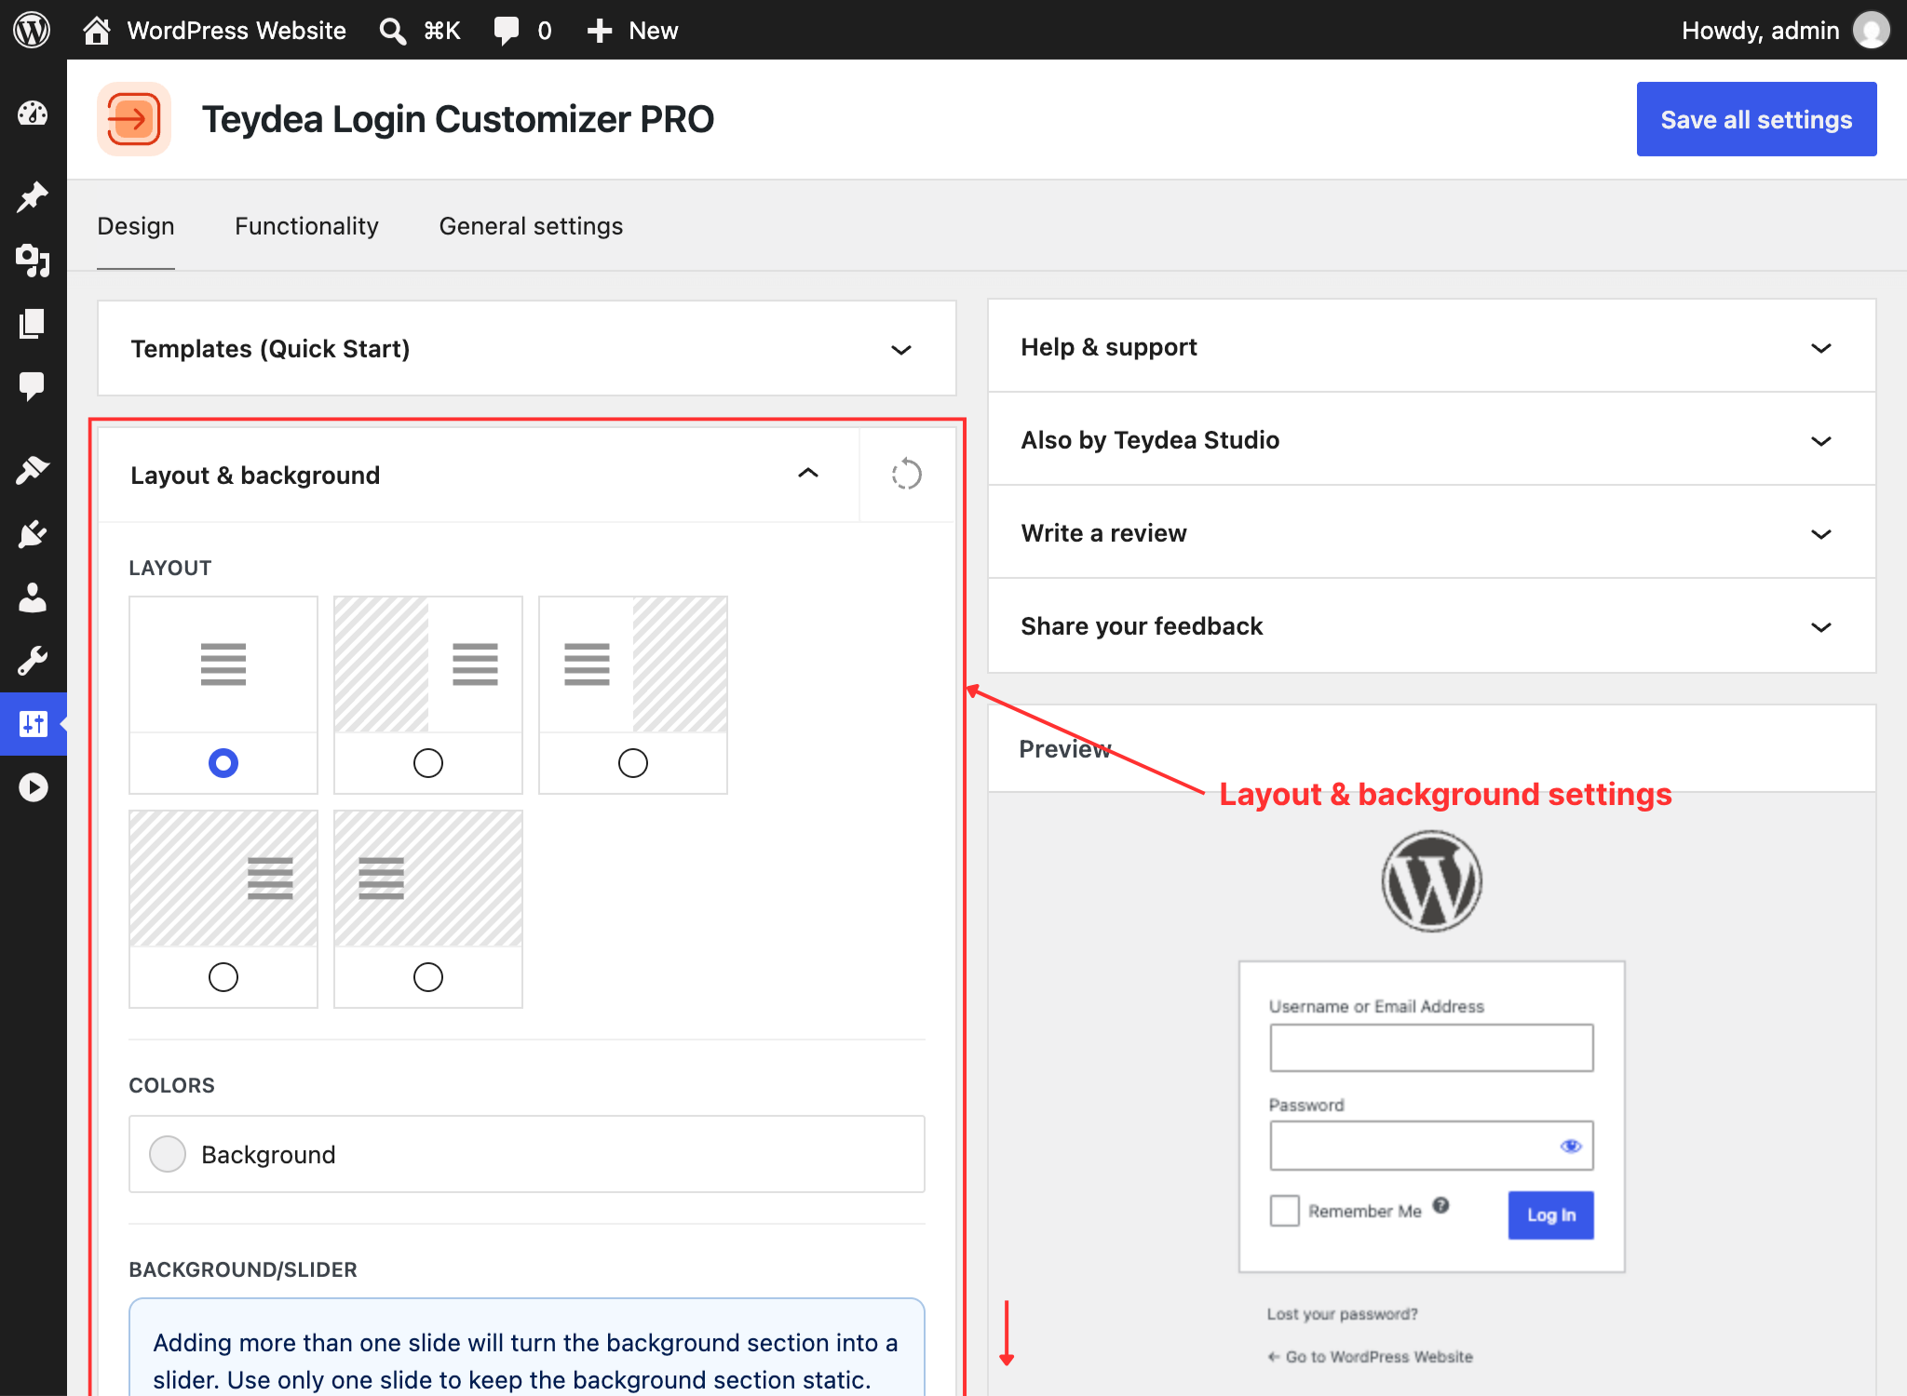Click the WordPress logo in the admin bar
Screen dimensions: 1907x1396
point(32,30)
